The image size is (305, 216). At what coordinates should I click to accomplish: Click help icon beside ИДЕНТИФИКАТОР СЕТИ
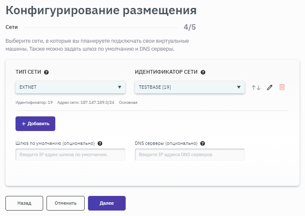click(203, 72)
